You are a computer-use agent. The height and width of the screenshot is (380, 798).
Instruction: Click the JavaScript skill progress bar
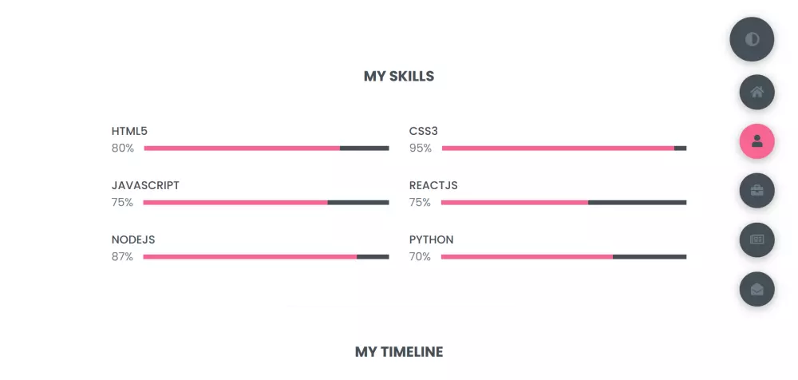(266, 202)
